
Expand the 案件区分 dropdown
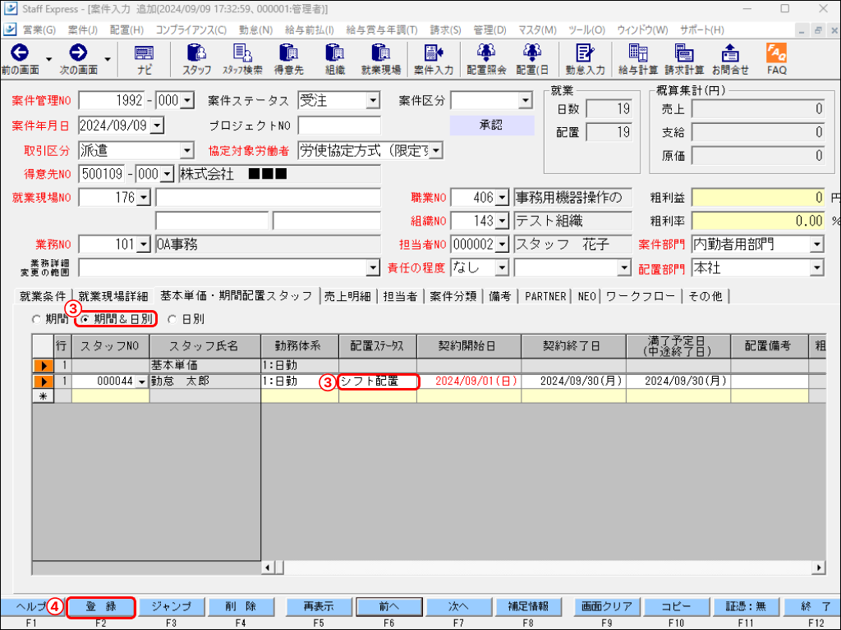click(525, 100)
